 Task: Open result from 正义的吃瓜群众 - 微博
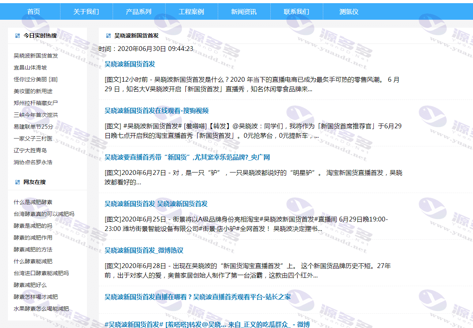(207, 324)
